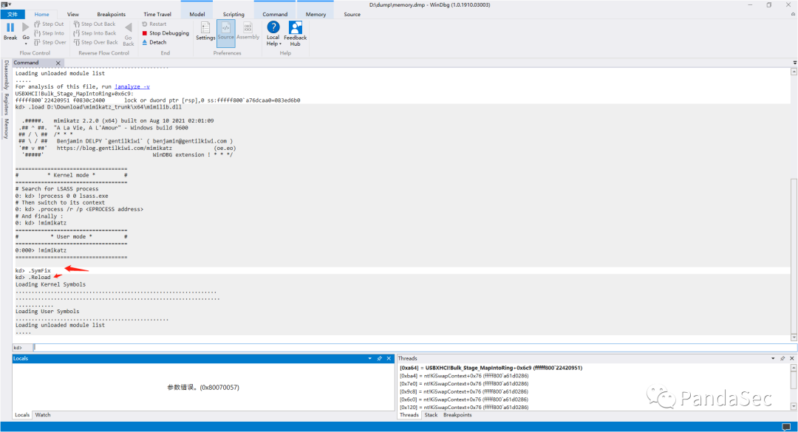
Task: Pin the Threads panel
Action: click(x=782, y=358)
